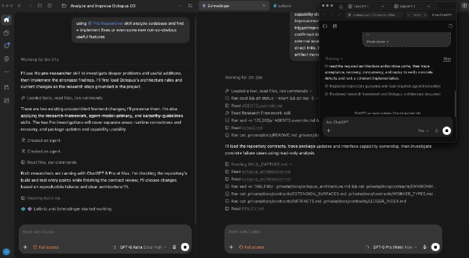Start a new chat with the ChatGPT compose icon

(335, 26)
